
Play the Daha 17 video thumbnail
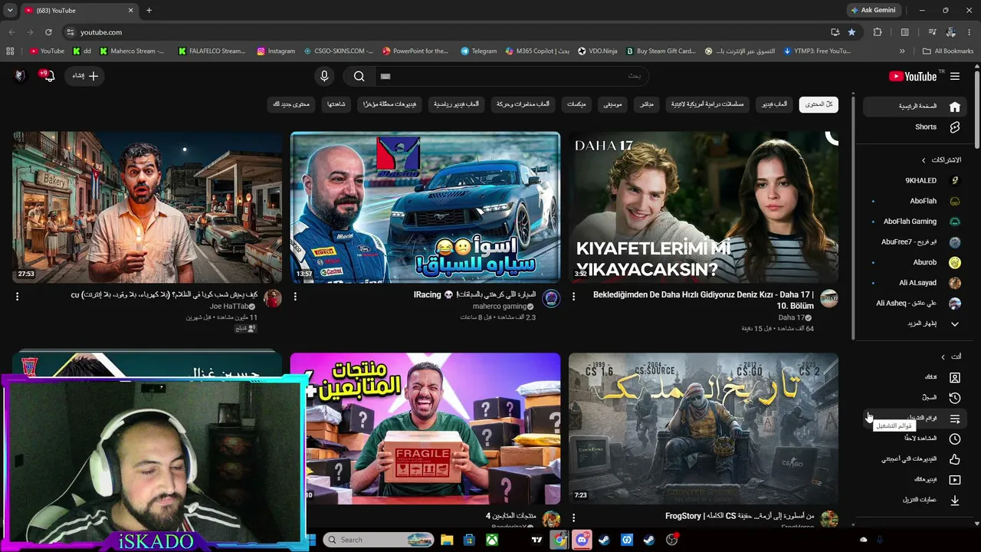click(x=704, y=208)
